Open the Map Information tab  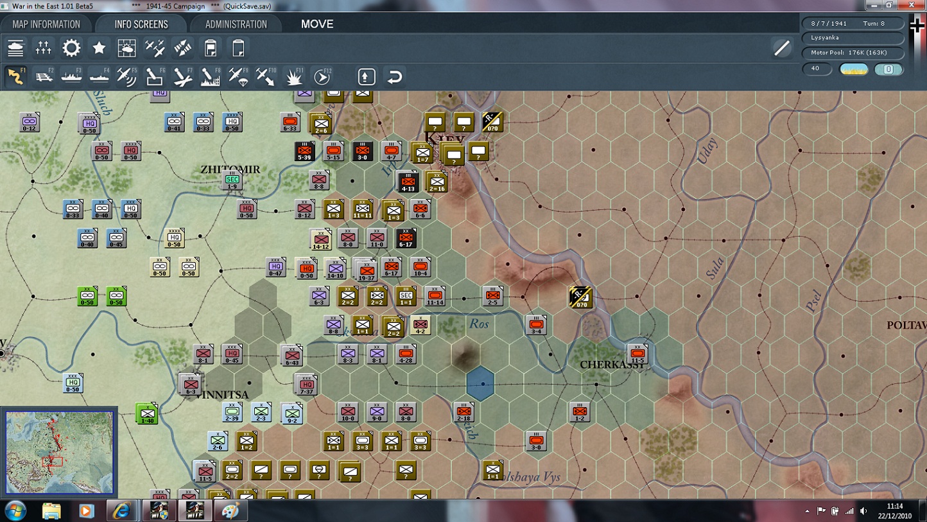point(46,24)
